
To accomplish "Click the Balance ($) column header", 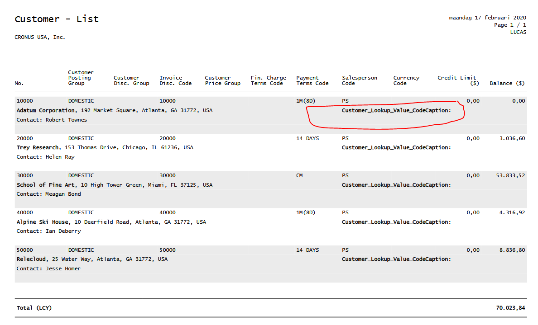I will click(507, 83).
